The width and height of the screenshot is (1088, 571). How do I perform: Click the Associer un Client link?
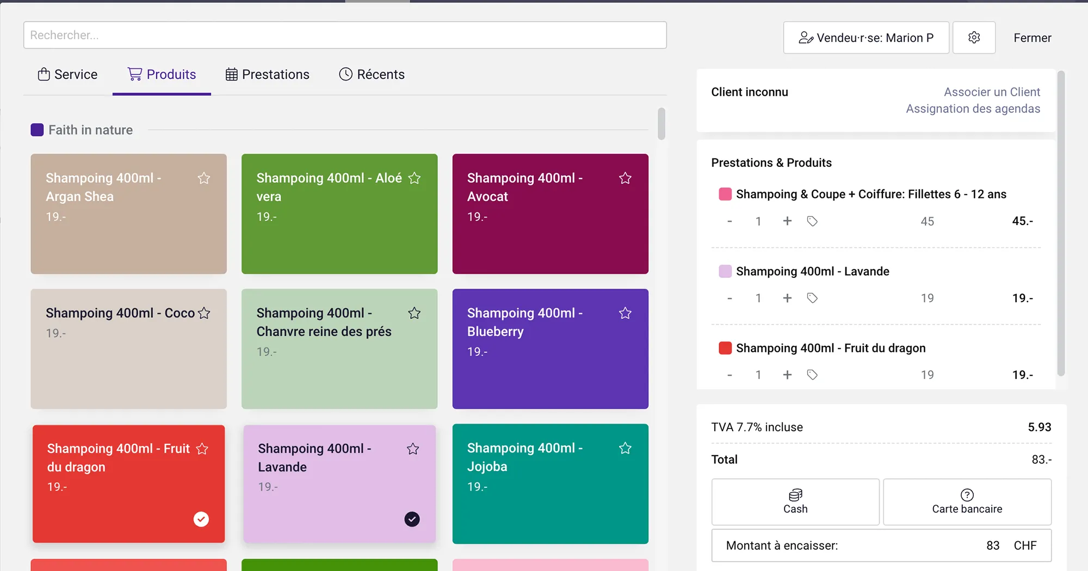992,92
